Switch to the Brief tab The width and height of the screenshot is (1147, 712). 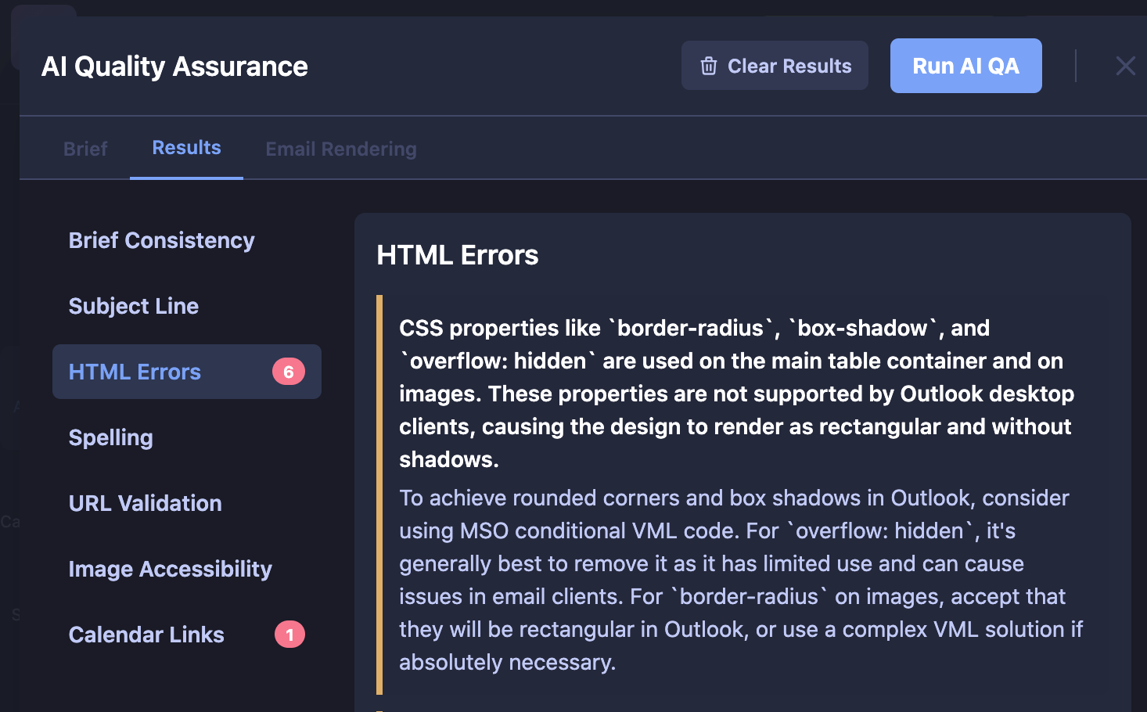85,148
